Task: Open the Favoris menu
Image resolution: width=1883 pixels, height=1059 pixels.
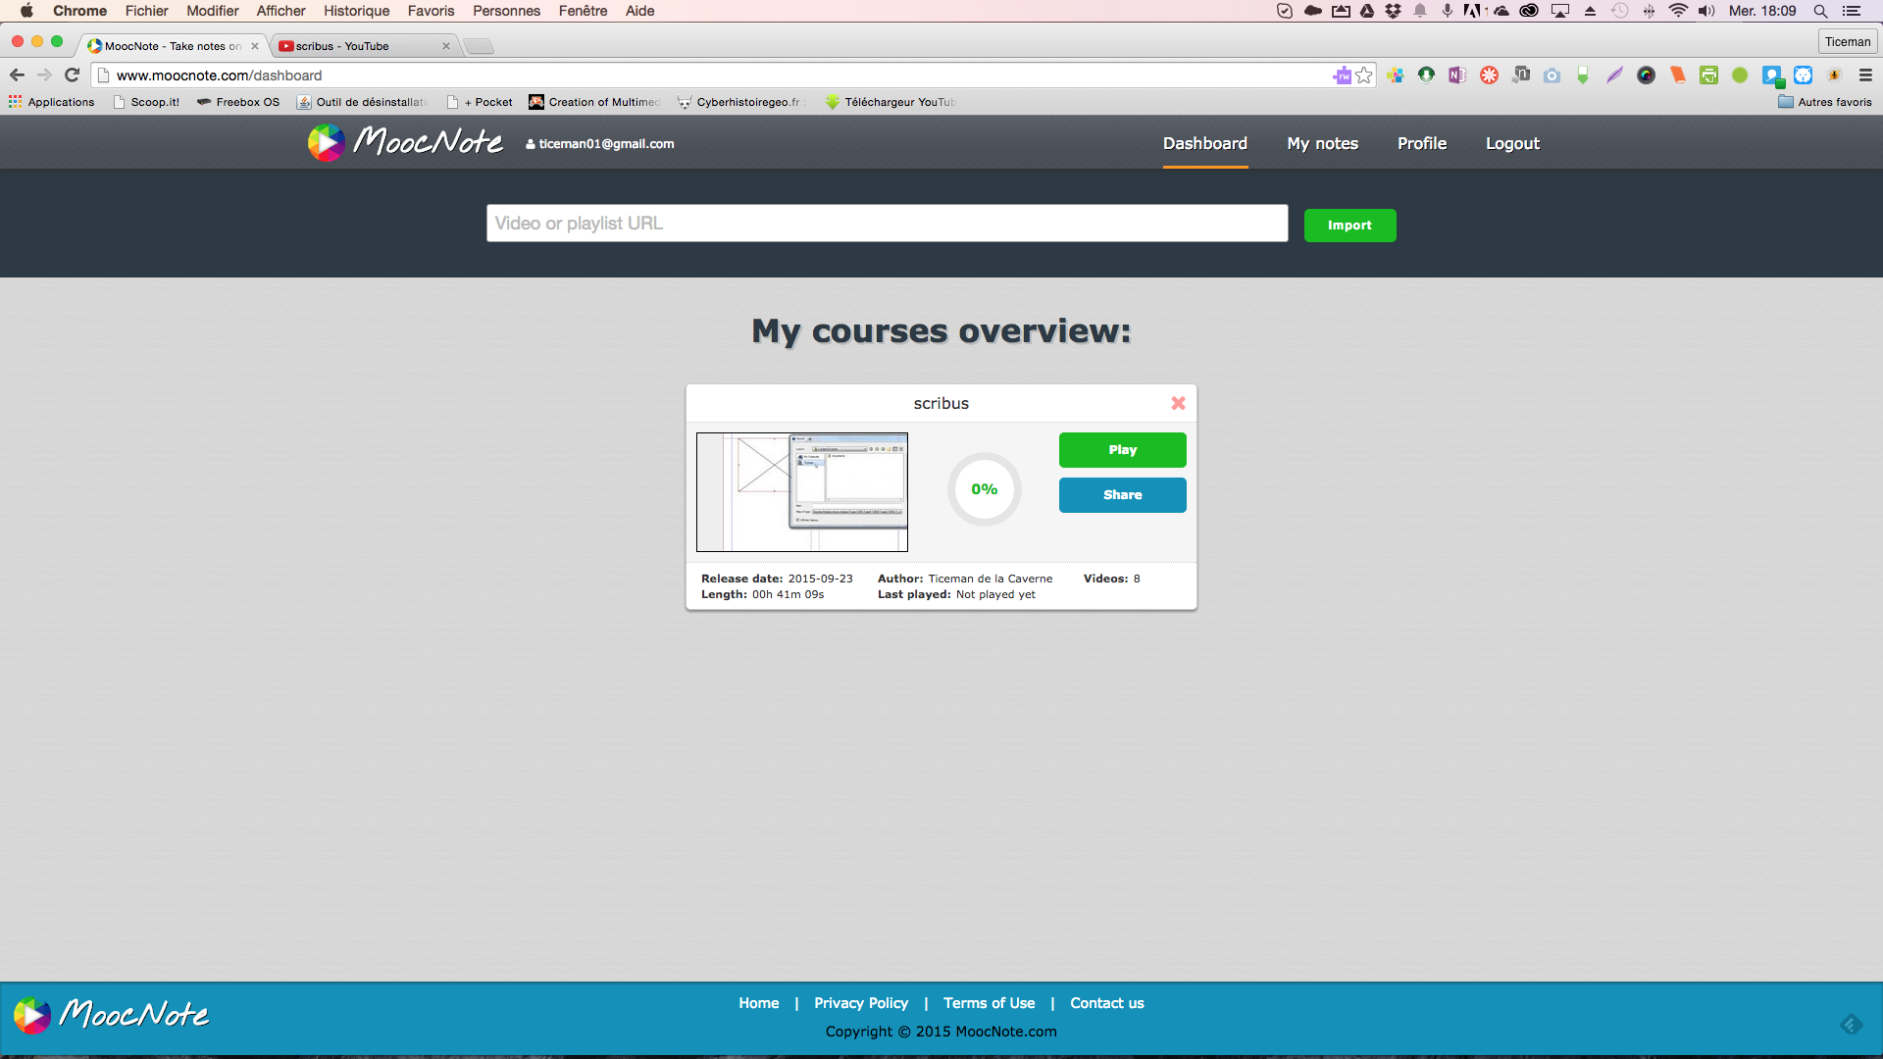Action: pos(431,11)
